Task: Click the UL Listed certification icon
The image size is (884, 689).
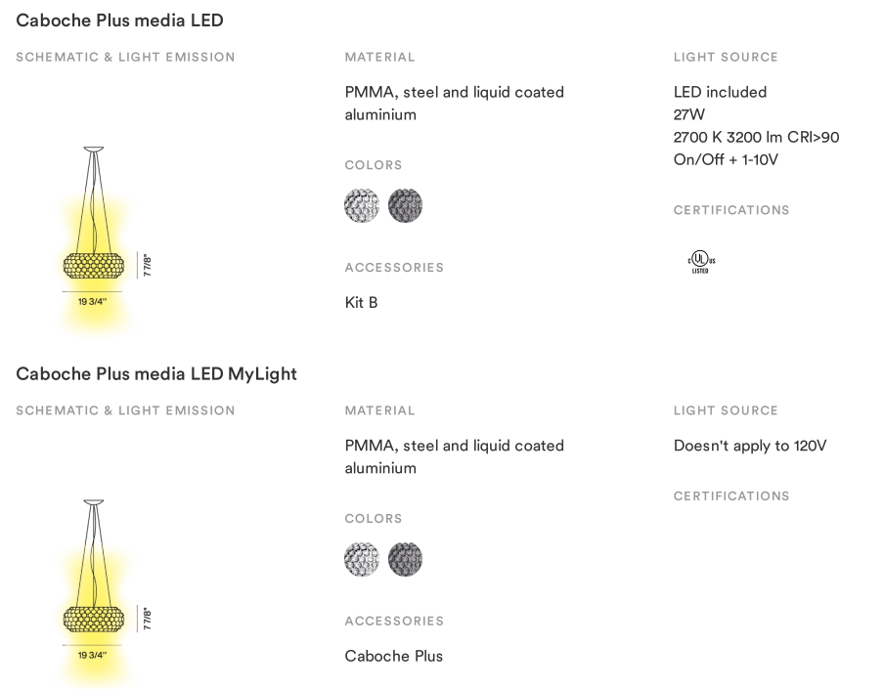Action: [x=701, y=261]
